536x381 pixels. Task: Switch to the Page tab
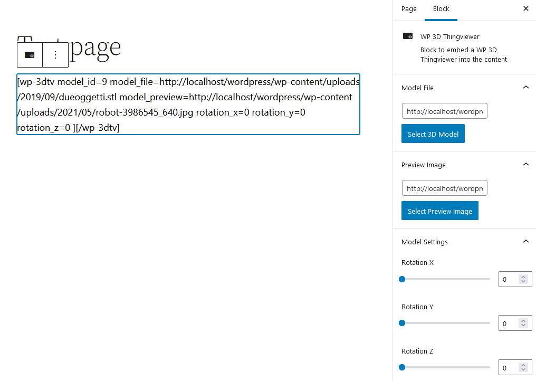[x=409, y=9]
